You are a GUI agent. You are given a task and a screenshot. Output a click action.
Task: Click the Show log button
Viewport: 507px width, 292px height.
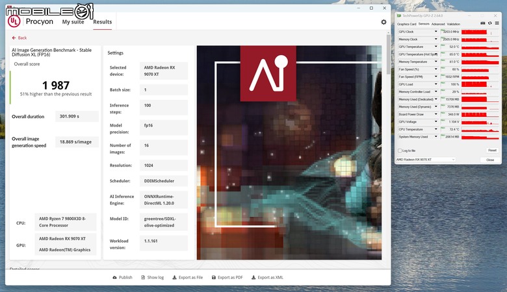tap(153, 277)
